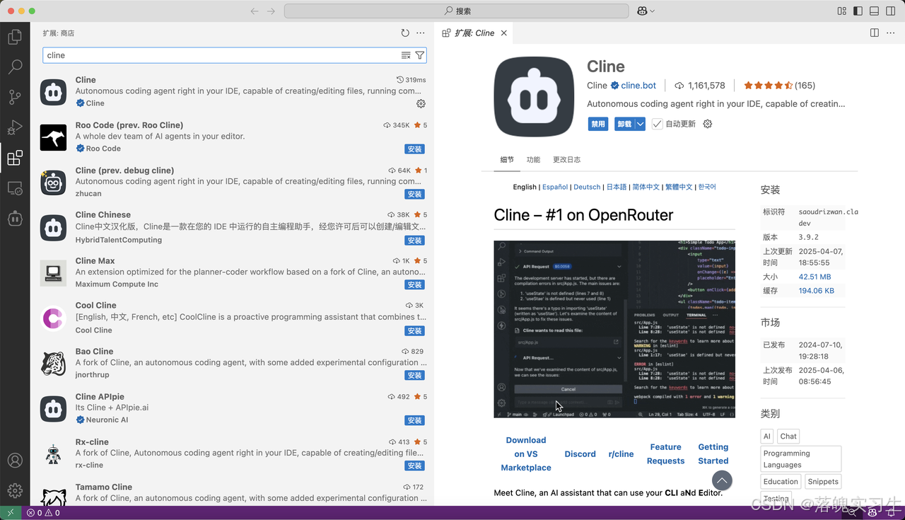Viewport: 905px width, 520px height.
Task: Open the manage gear on the Cline detail page
Action: point(707,124)
